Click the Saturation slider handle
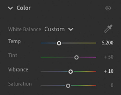This screenshot has height=95, width=121. coord(68,86)
